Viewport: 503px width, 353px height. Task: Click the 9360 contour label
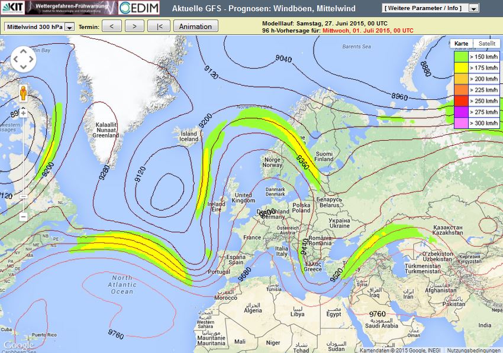(302, 162)
